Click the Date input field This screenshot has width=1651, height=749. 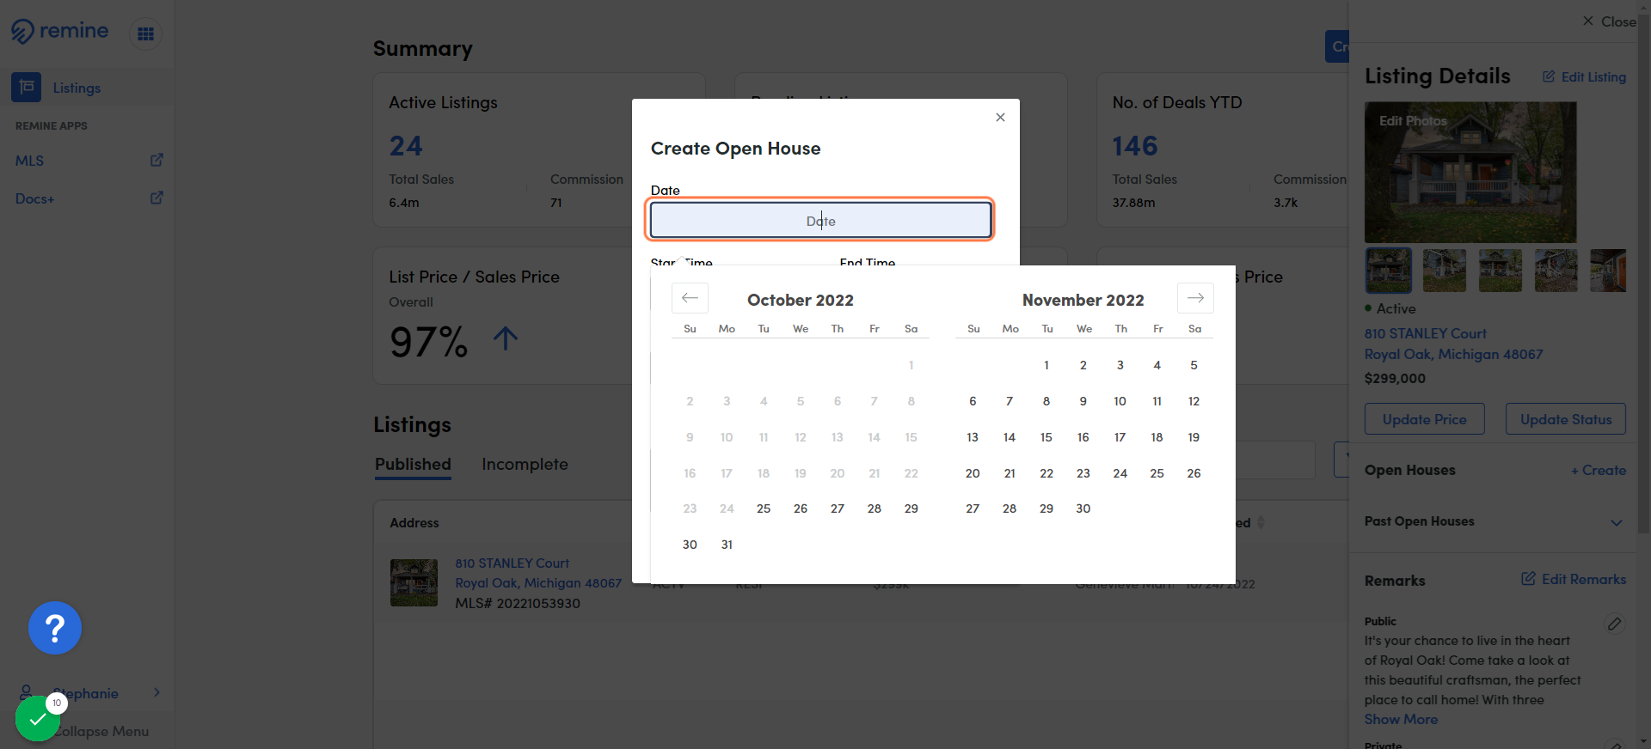pos(820,221)
